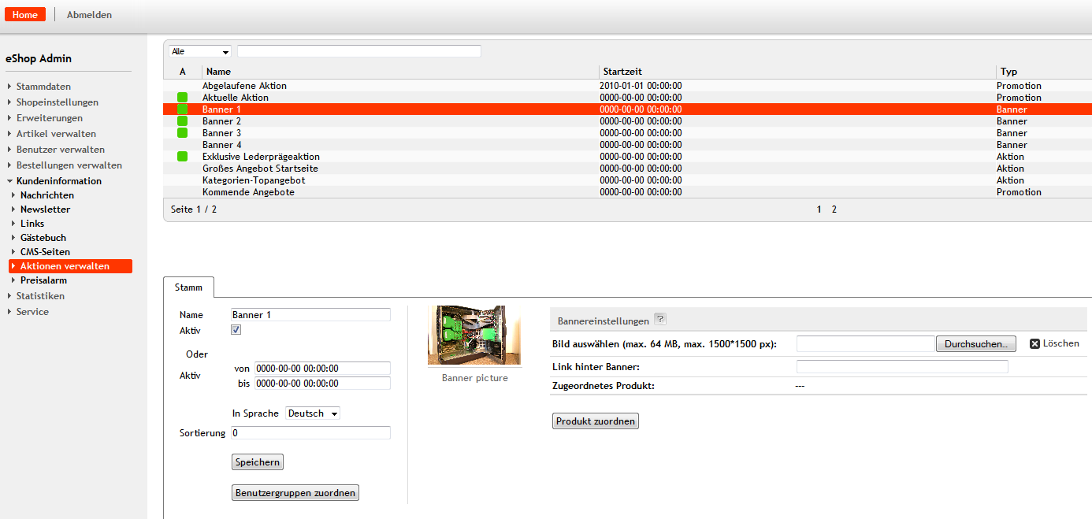Click Durchsuchen to pick a banner image
Image resolution: width=1092 pixels, height=519 pixels.
pos(975,343)
